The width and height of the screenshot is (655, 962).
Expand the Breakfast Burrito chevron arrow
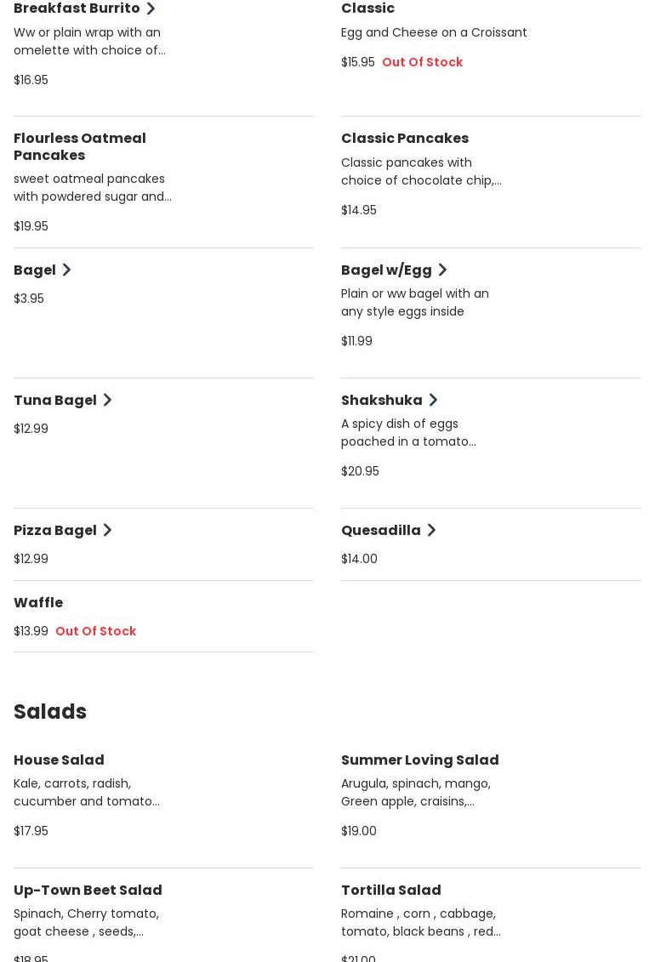151,9
